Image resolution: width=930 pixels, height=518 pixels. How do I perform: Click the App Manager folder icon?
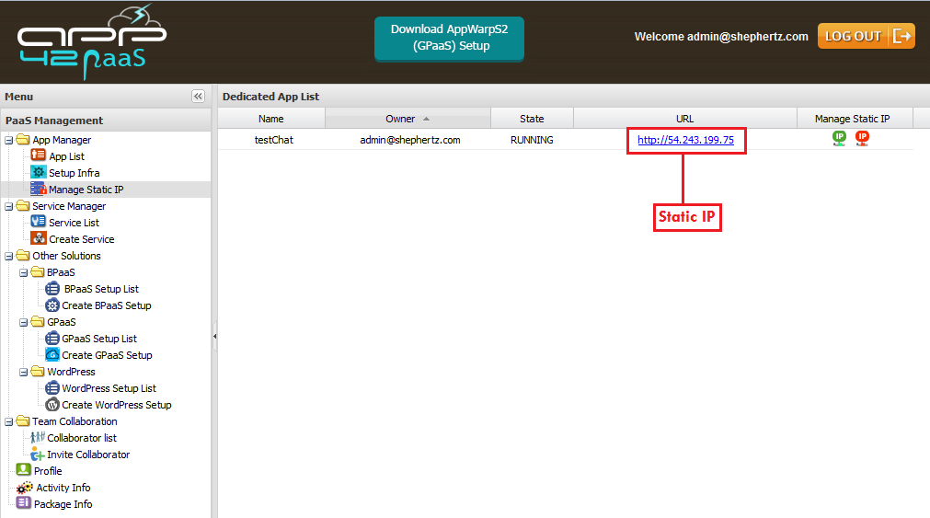(x=23, y=140)
